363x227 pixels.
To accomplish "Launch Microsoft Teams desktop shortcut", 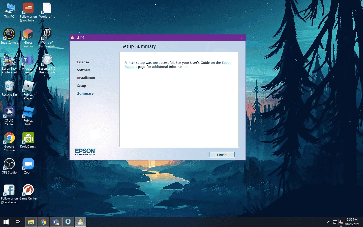I will coord(28,64).
